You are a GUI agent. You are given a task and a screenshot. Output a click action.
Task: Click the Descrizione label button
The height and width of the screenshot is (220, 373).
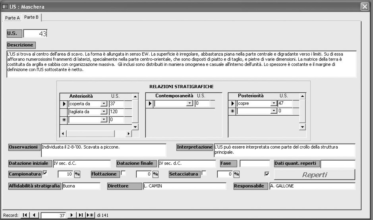click(x=21, y=45)
